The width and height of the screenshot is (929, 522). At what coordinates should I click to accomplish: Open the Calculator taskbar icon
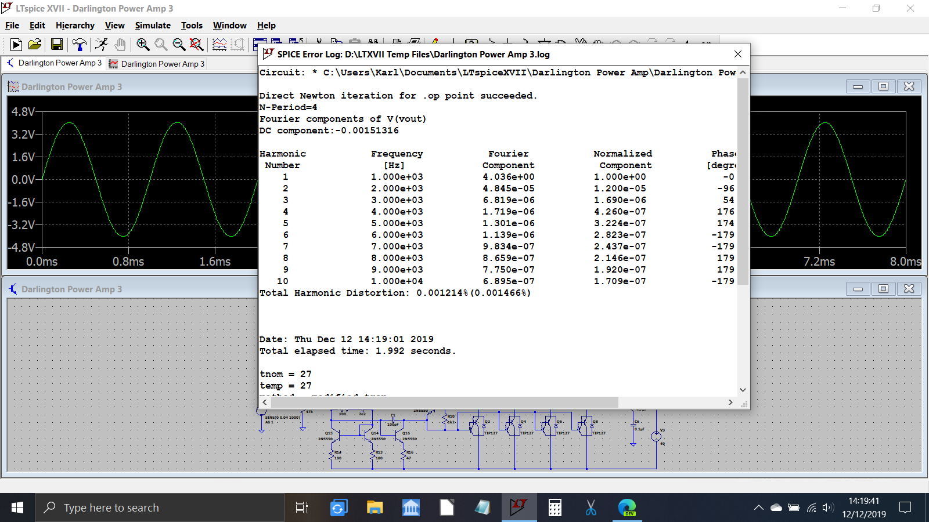(x=555, y=507)
